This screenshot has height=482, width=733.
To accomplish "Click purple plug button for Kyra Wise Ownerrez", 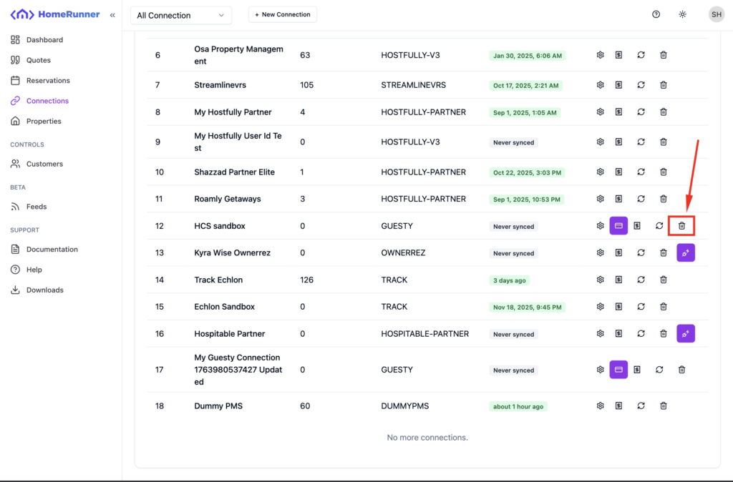I will (x=686, y=253).
